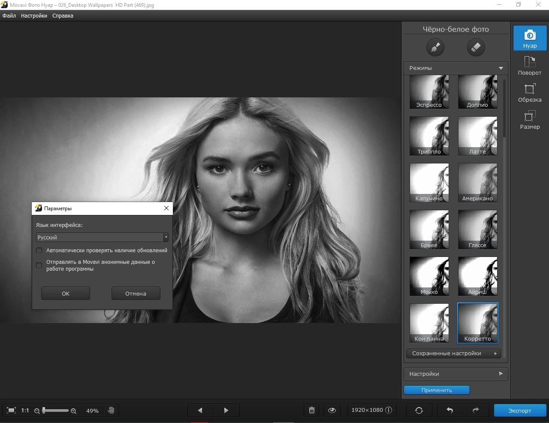This screenshot has height=423, width=549.
Task: Enable sending anonymous data to Movavi
Action: coord(39,266)
